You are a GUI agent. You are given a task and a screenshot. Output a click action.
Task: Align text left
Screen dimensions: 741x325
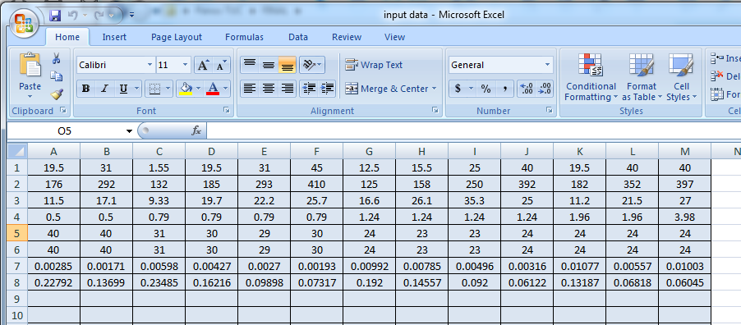pos(250,89)
